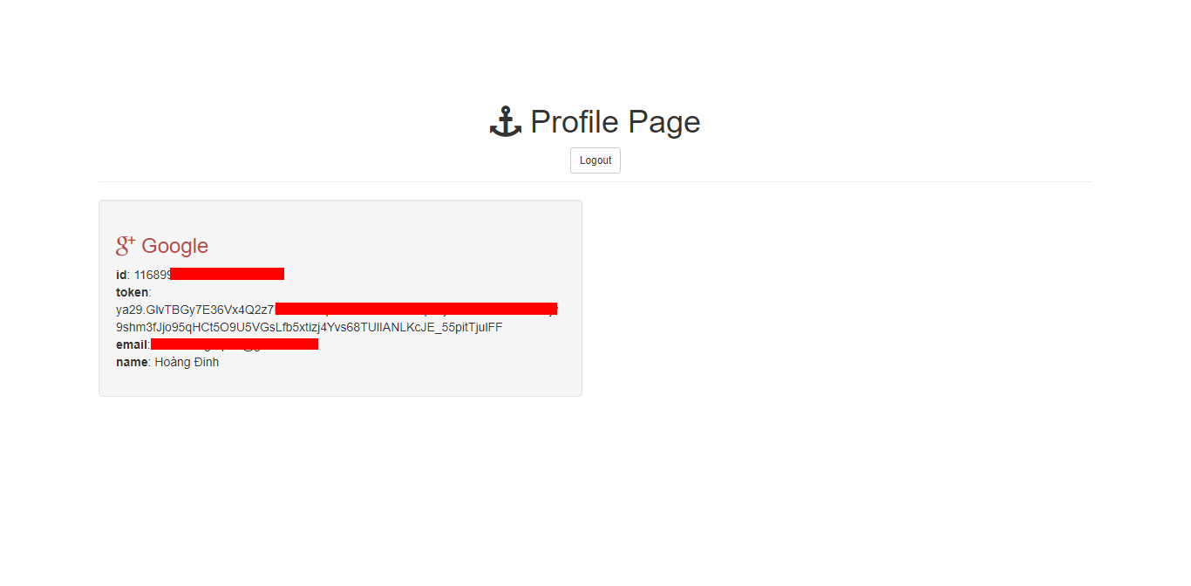Click the Google Plus icon
The width and height of the screenshot is (1191, 586).
pos(126,245)
